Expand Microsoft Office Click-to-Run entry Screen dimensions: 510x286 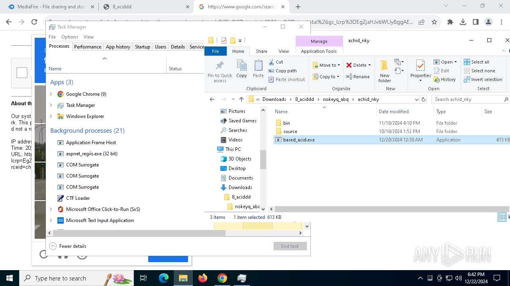(x=51, y=209)
